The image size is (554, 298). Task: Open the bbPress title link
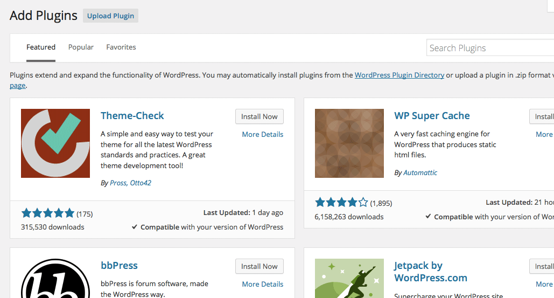[x=119, y=266]
